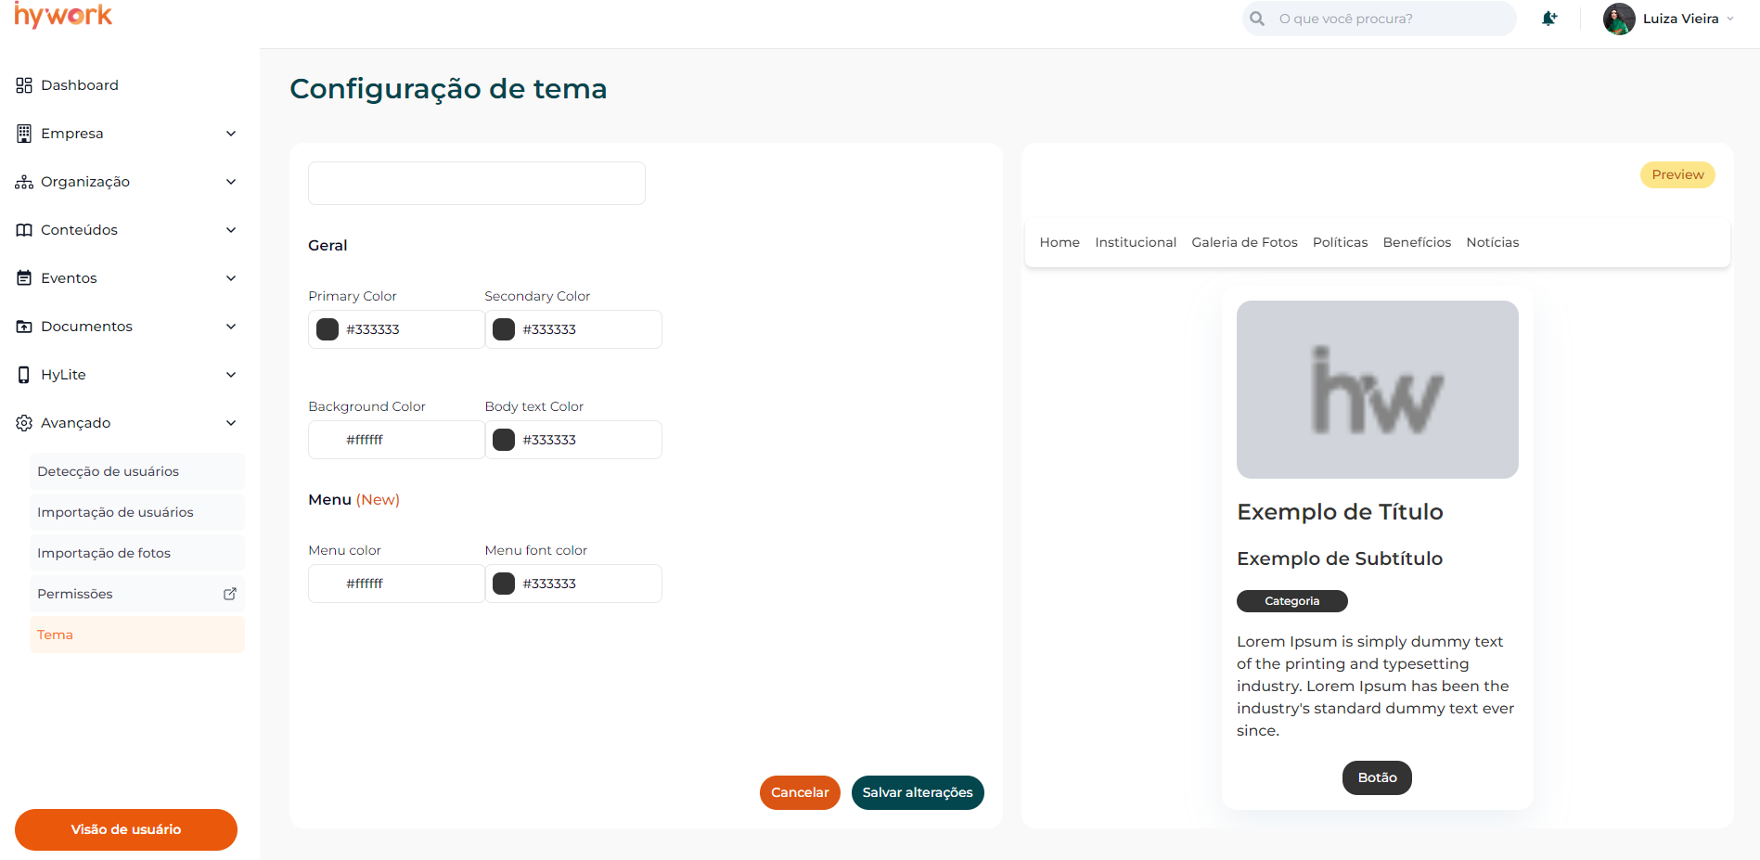The width and height of the screenshot is (1760, 860).
Task: Click the Salvar alterações button
Action: tap(917, 792)
